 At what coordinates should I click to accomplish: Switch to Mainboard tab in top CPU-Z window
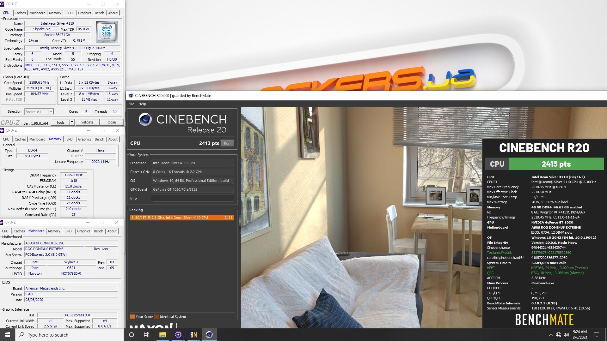37,13
